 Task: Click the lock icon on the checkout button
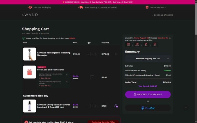click(x=135, y=94)
